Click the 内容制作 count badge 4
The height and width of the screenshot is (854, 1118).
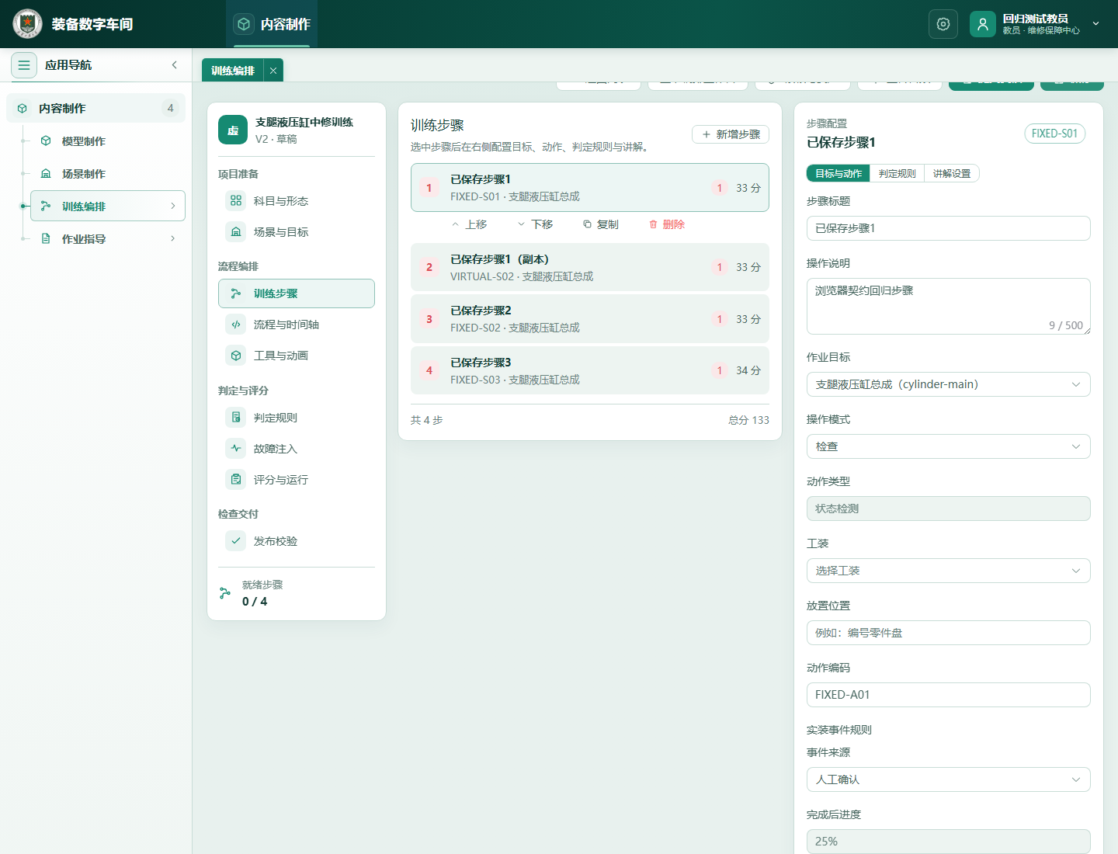[x=171, y=108]
